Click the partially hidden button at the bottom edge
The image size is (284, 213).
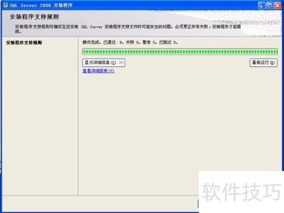coord(198,203)
